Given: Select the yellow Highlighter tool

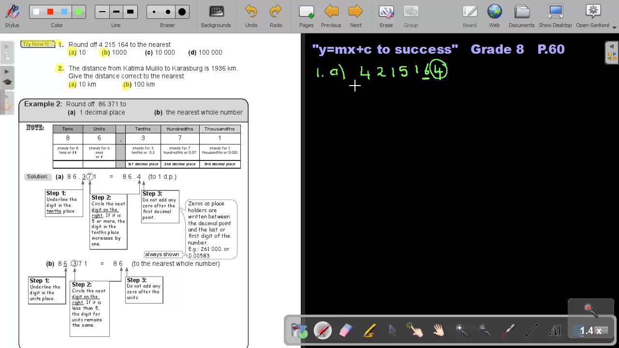Looking at the screenshot, I should pyautogui.click(x=369, y=331).
